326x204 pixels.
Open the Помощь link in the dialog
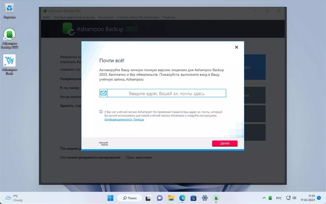(138, 119)
